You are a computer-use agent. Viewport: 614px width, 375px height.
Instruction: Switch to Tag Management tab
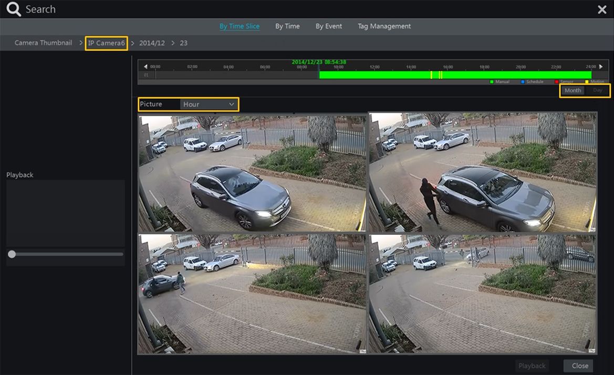pos(384,26)
